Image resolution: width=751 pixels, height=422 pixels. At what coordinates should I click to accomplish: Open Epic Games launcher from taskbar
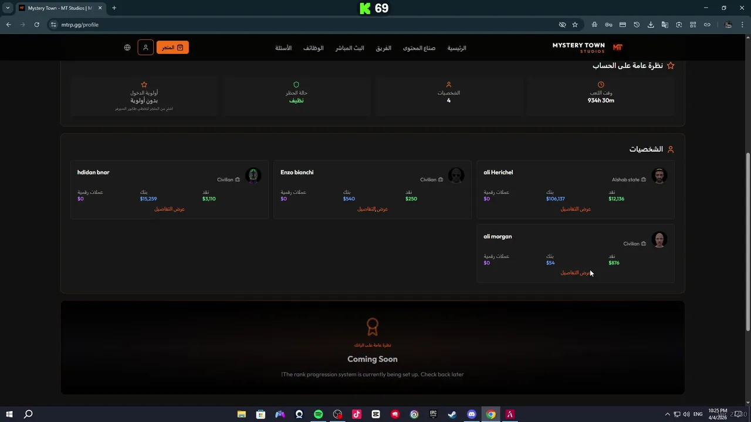pyautogui.click(x=433, y=414)
